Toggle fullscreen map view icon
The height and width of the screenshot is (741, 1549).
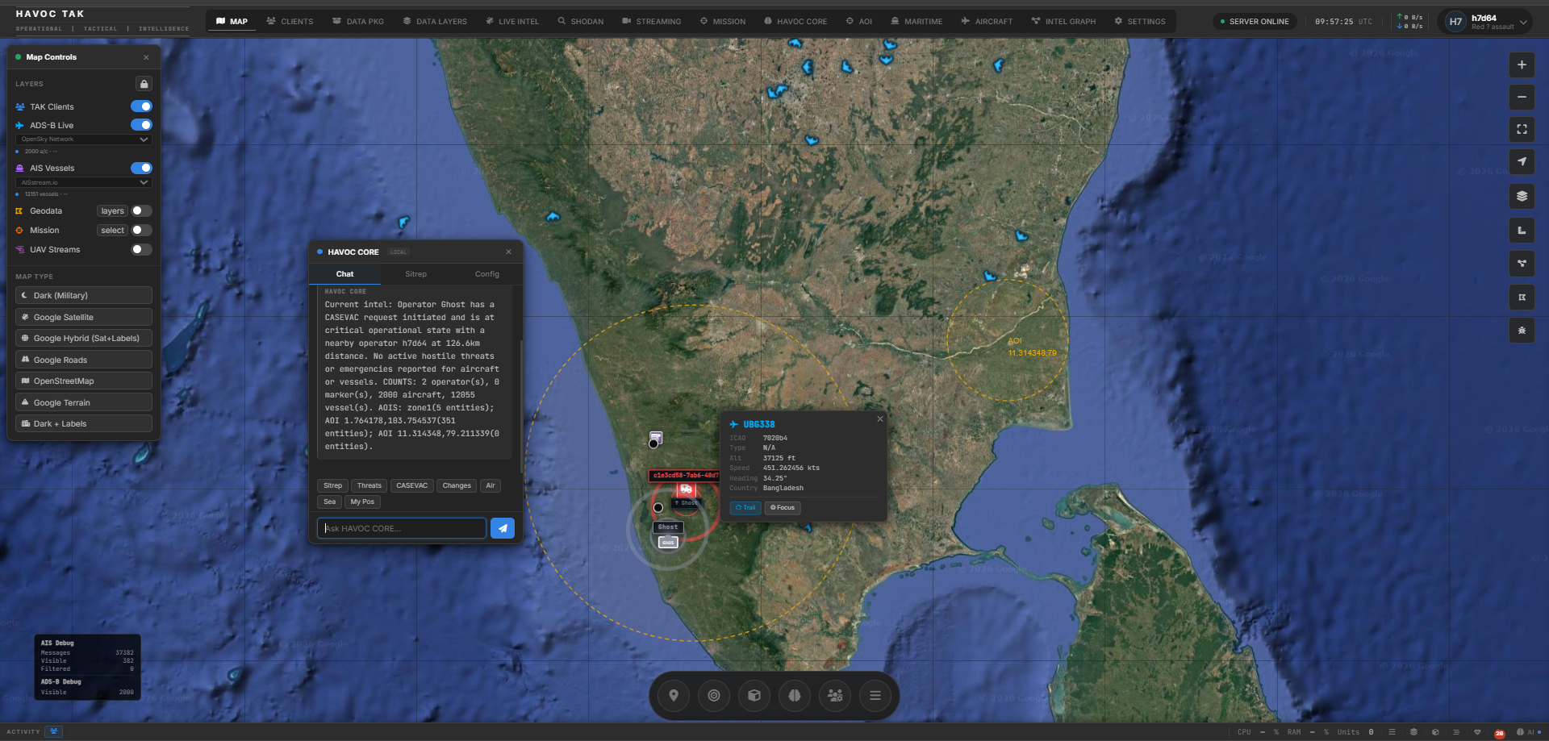tap(1522, 129)
